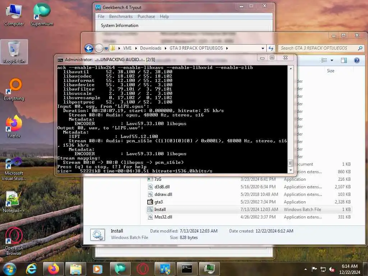This screenshot has height=276, width=368.
Task: Open the Help menu in Geekbench
Action: coord(164,17)
